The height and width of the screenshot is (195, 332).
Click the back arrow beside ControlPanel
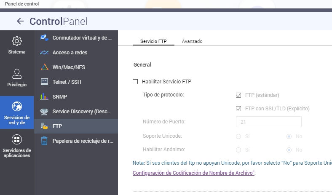tap(20, 21)
